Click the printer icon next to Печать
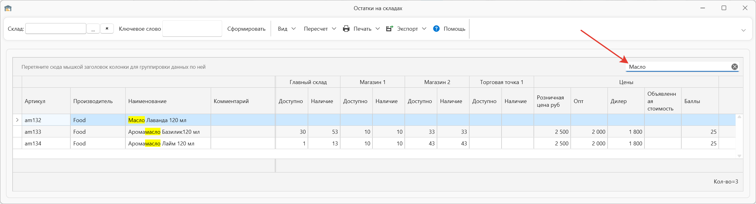 [346, 29]
